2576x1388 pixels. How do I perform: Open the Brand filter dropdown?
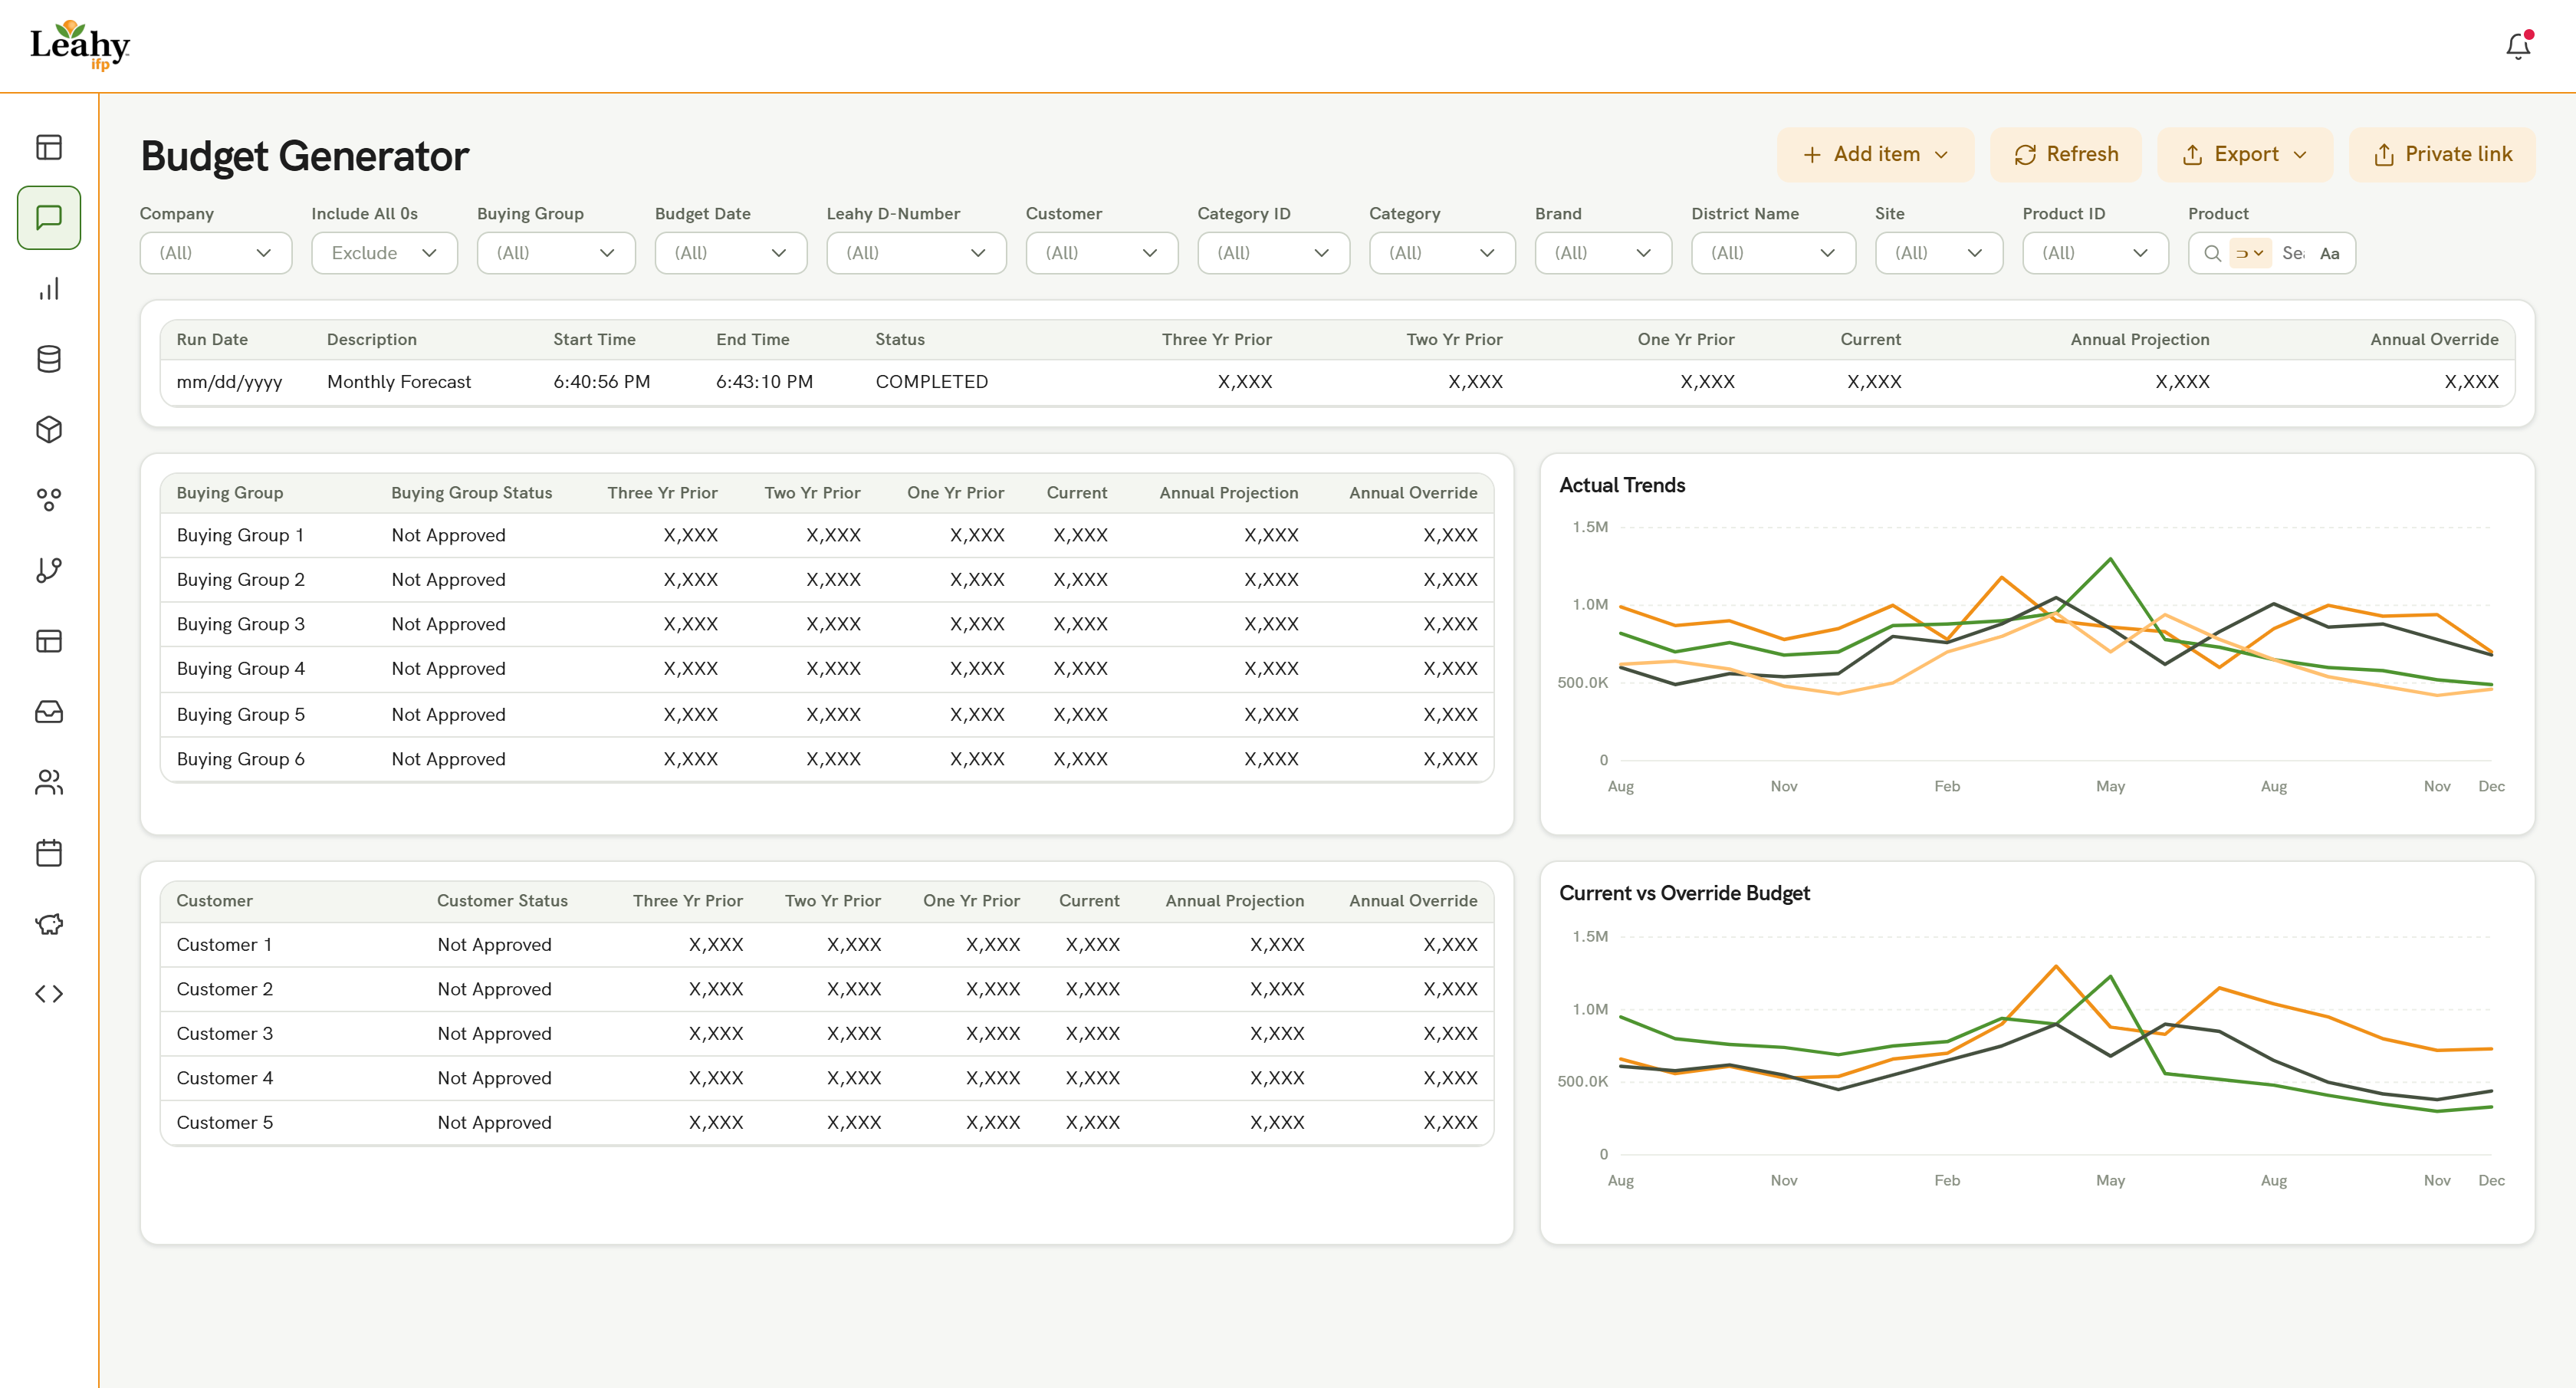1603,253
